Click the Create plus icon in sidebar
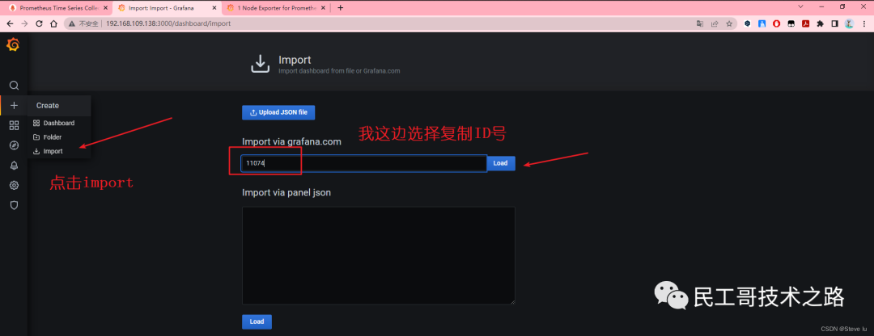Image resolution: width=874 pixels, height=336 pixels. point(15,105)
